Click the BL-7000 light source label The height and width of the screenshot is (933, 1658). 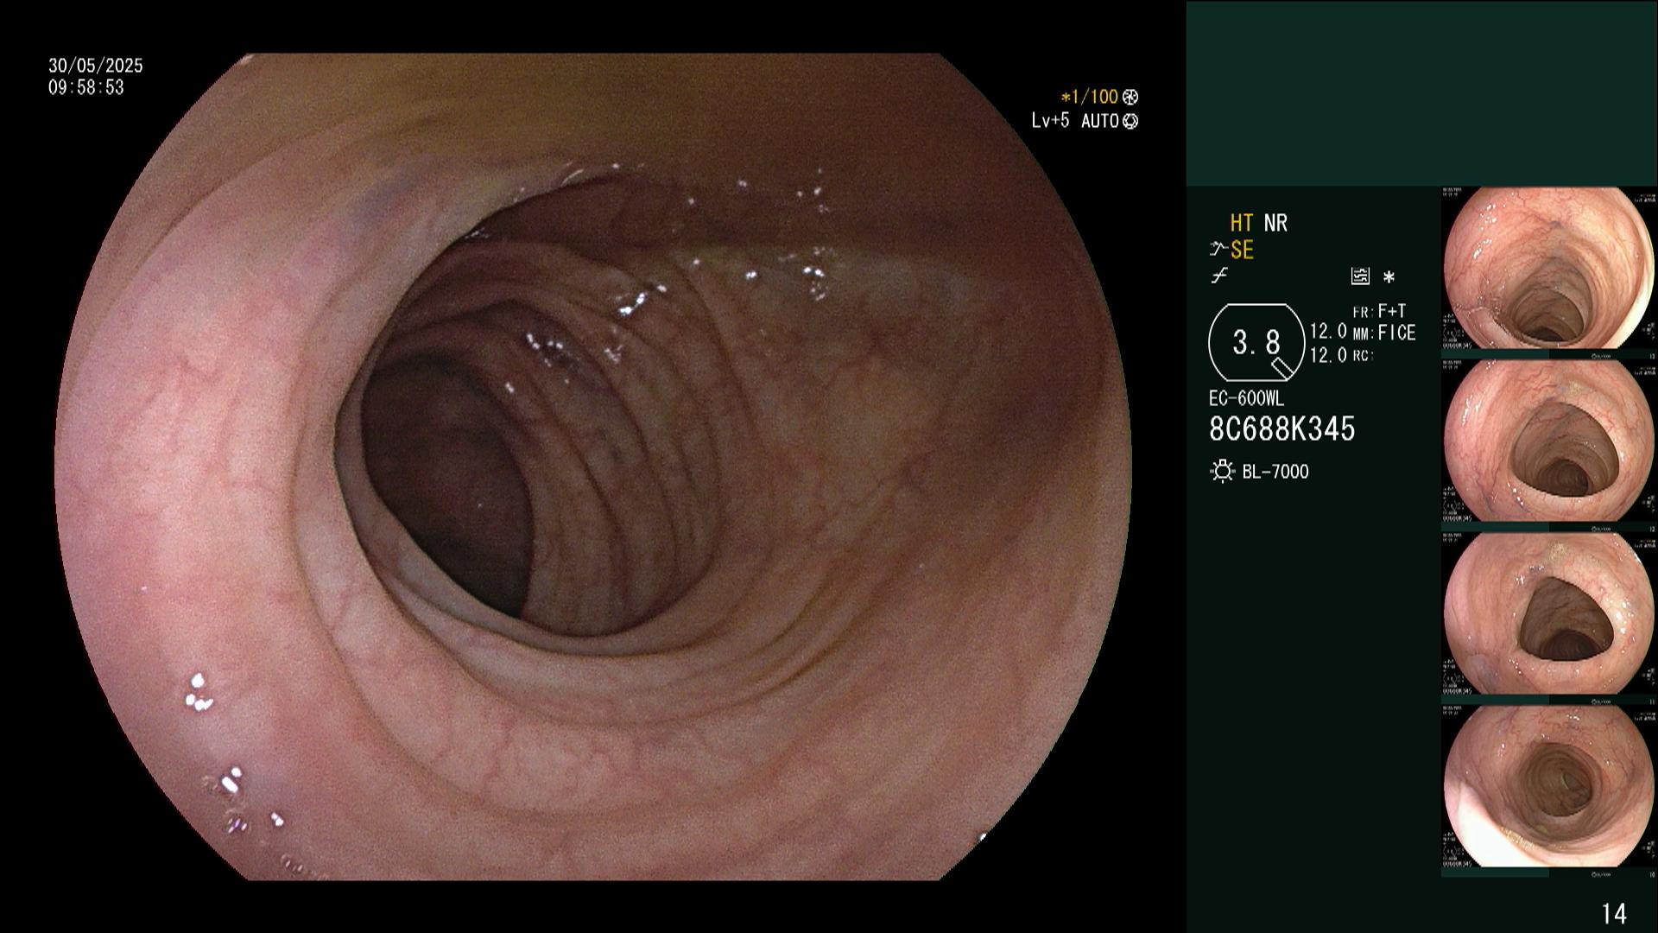pyautogui.click(x=1275, y=472)
